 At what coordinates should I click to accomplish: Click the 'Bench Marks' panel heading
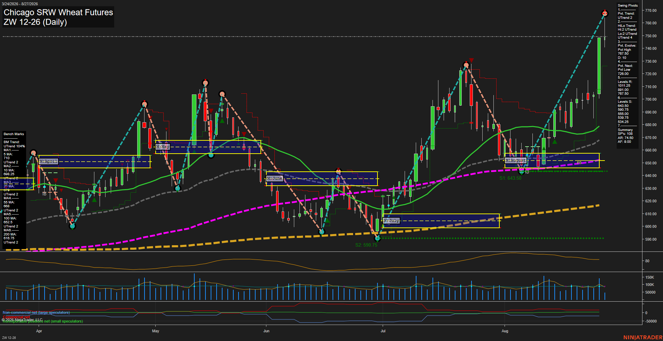point(14,134)
